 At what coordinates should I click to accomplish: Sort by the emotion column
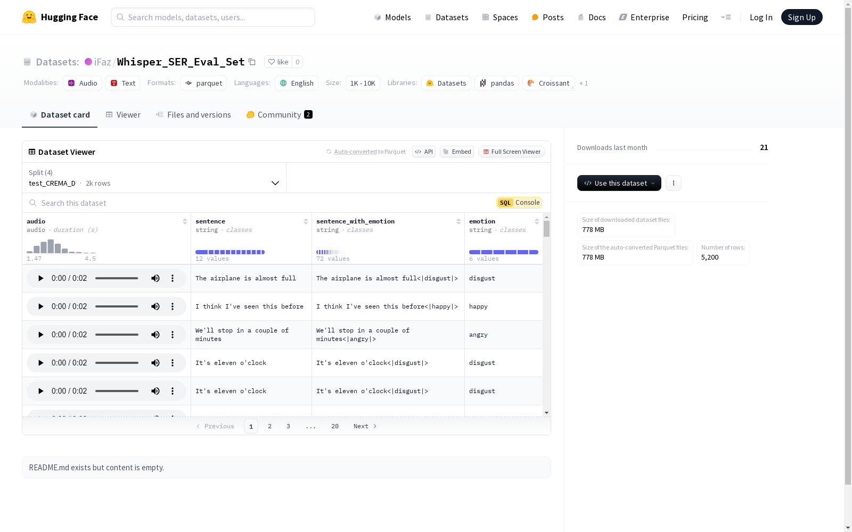coord(537,221)
